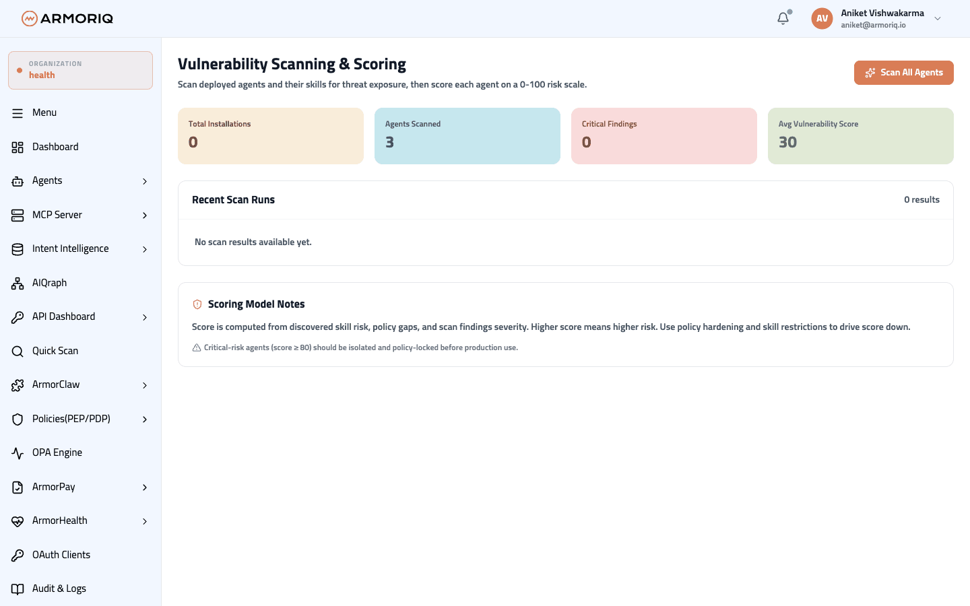This screenshot has height=606, width=970.
Task: Click the ArmorClaw puzzle icon
Action: pos(18,385)
